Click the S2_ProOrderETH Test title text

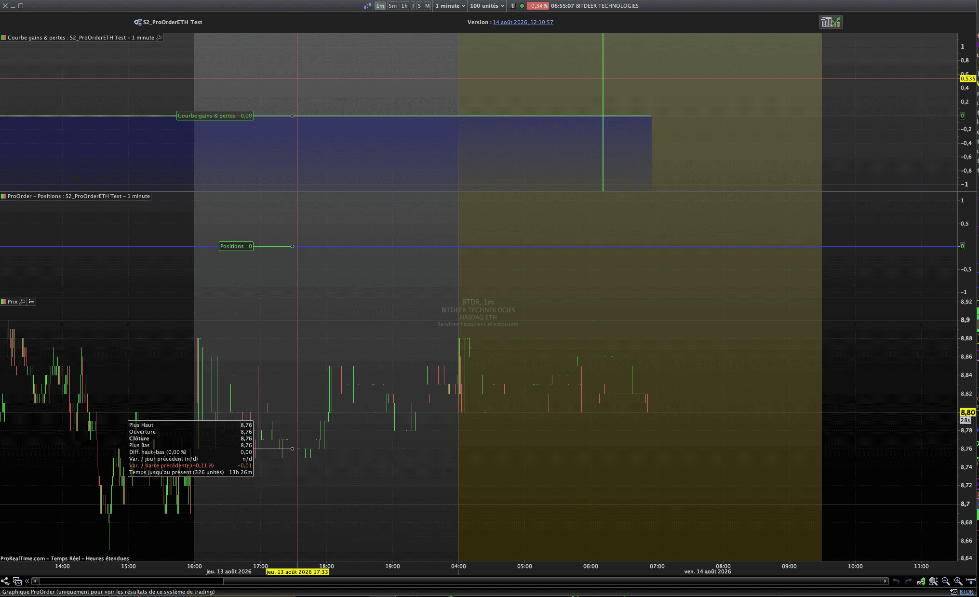(173, 22)
